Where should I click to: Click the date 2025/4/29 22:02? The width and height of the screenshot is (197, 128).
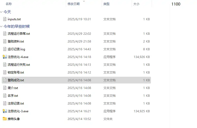tap(79, 34)
